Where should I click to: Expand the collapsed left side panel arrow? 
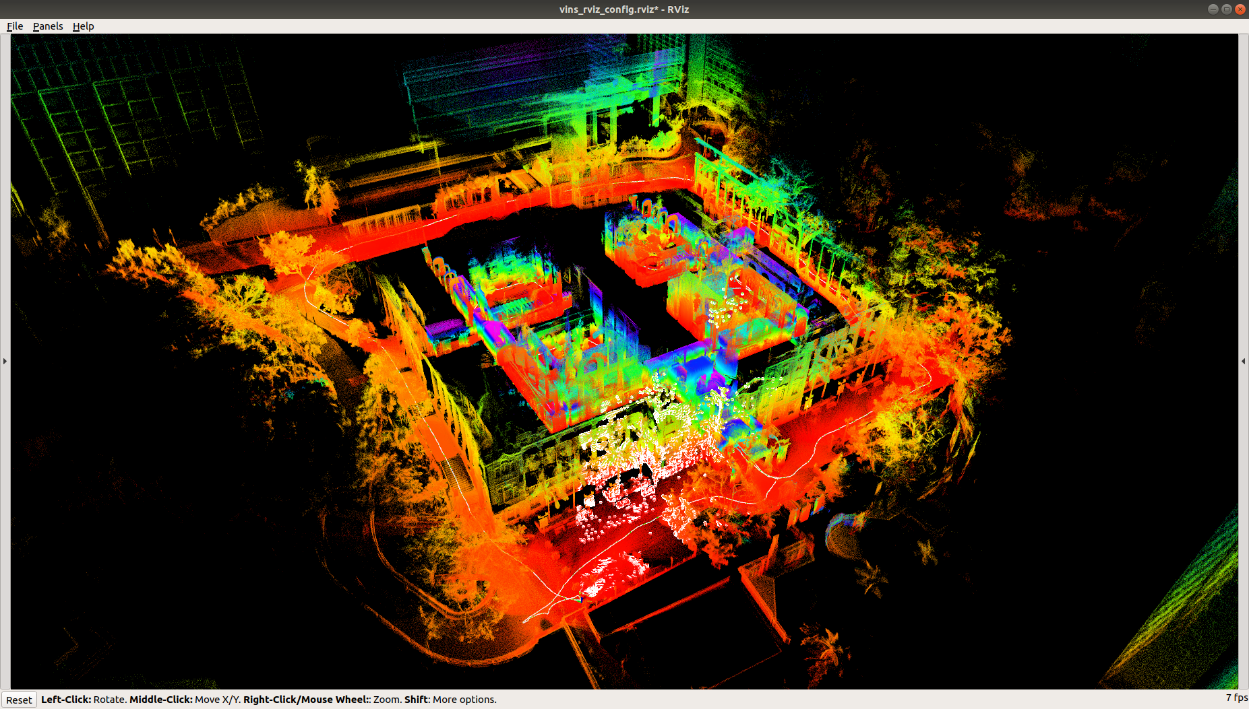click(5, 362)
